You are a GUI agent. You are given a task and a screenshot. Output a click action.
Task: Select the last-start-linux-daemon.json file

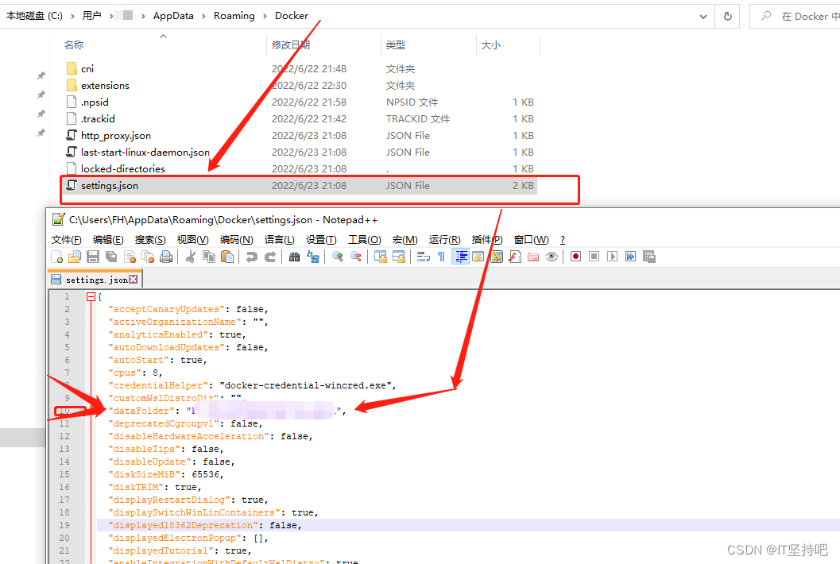pyautogui.click(x=145, y=152)
